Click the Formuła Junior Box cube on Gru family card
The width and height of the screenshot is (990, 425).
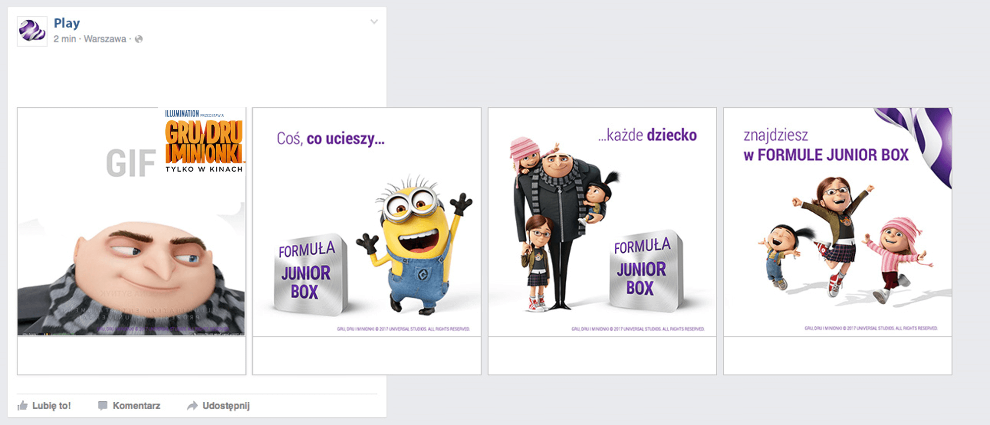coord(646,271)
